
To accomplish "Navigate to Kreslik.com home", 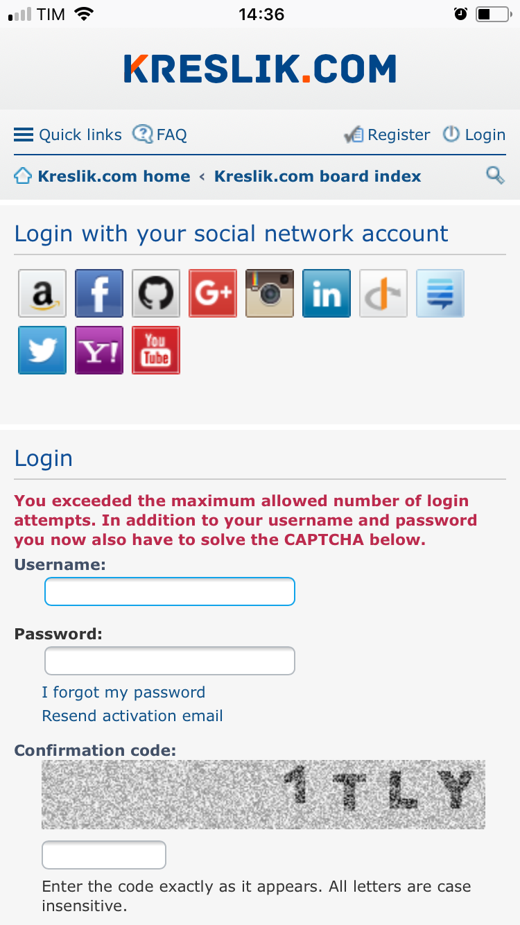I will click(x=103, y=176).
